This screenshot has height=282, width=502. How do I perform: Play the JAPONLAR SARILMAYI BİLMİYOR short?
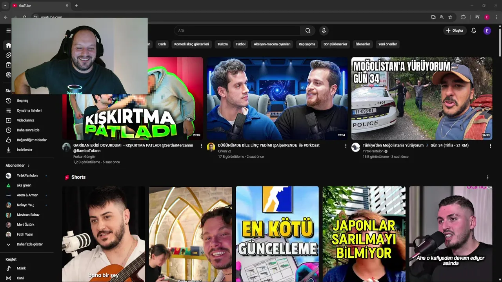364,234
